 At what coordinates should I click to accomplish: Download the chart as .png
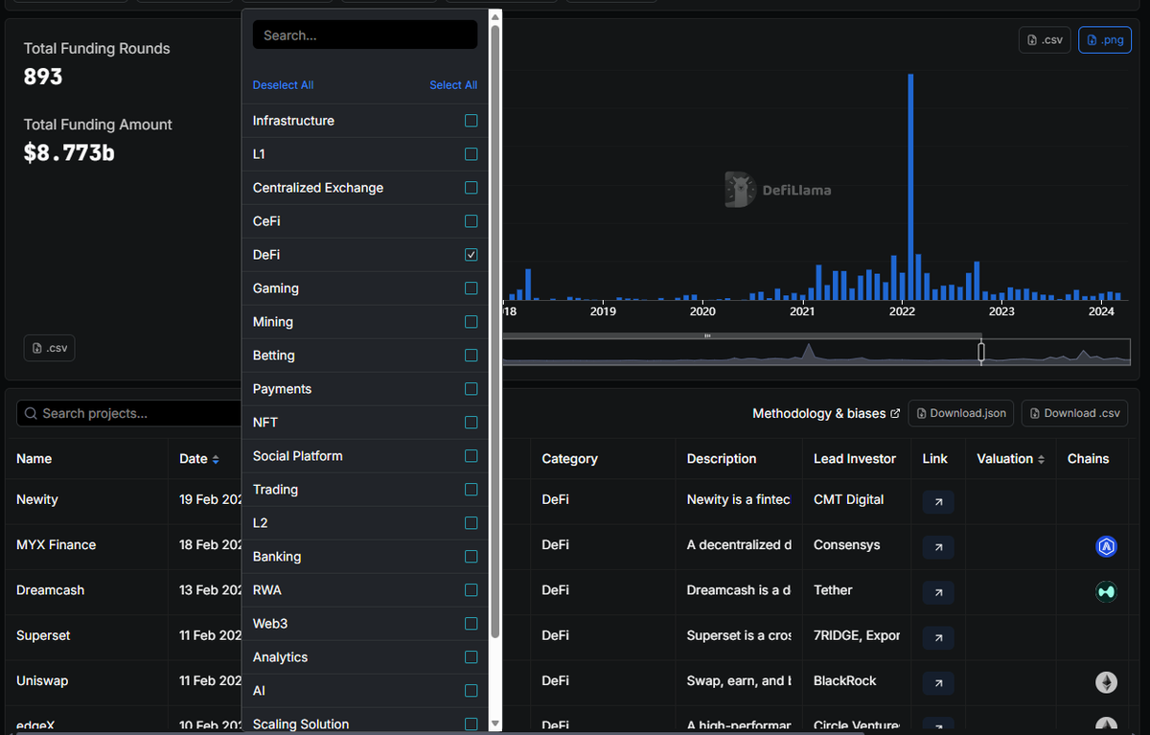pos(1105,39)
